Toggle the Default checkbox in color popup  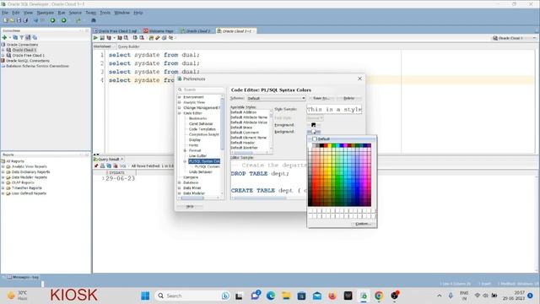coord(315,138)
